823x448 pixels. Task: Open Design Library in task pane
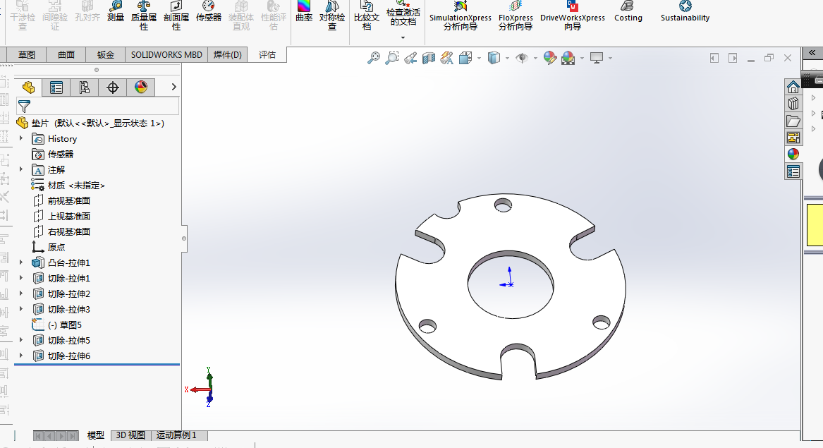[x=793, y=104]
